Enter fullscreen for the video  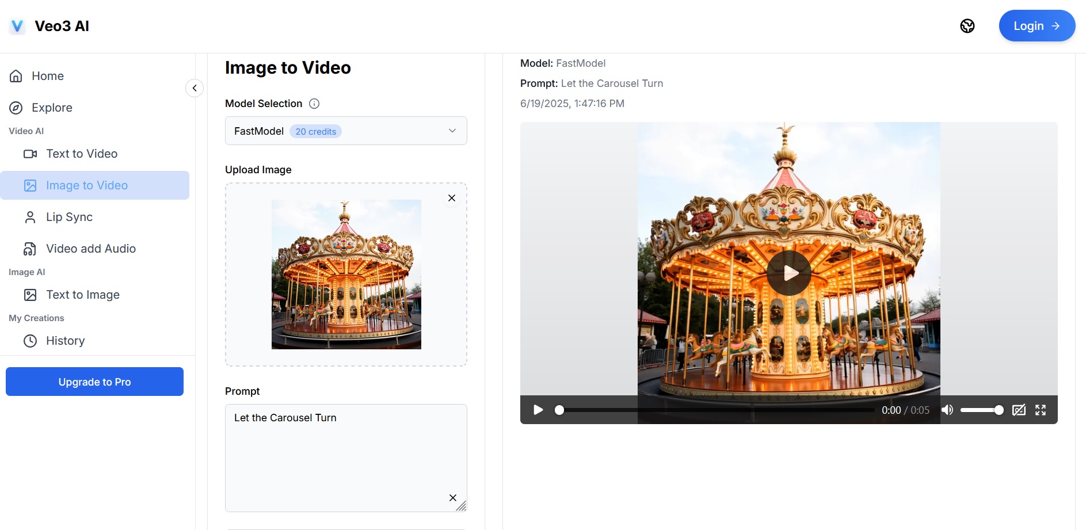pyautogui.click(x=1041, y=410)
